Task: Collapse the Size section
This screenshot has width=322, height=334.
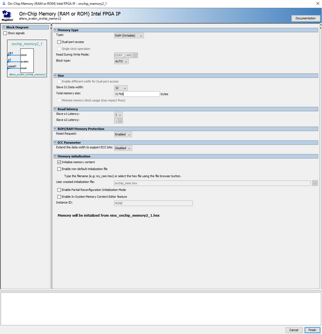Action: (x=55, y=75)
